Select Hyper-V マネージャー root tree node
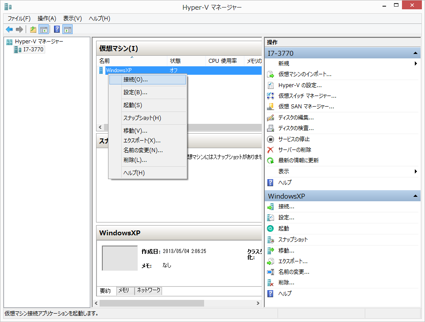 35,42
